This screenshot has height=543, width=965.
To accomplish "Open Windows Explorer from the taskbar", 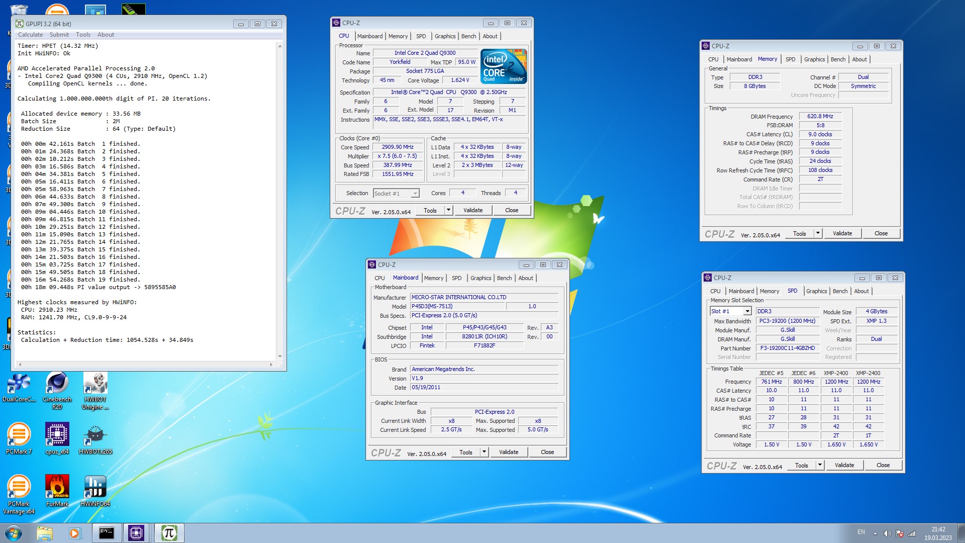I will [45, 533].
